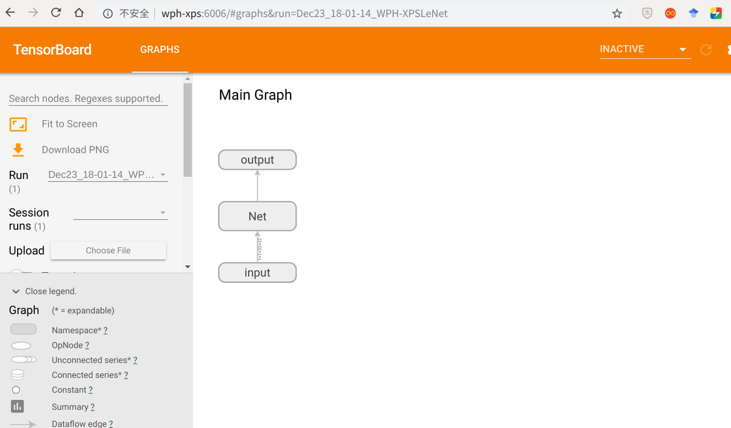The width and height of the screenshot is (731, 428).
Task: Open the Dataflow edge help link
Action: coord(111,424)
